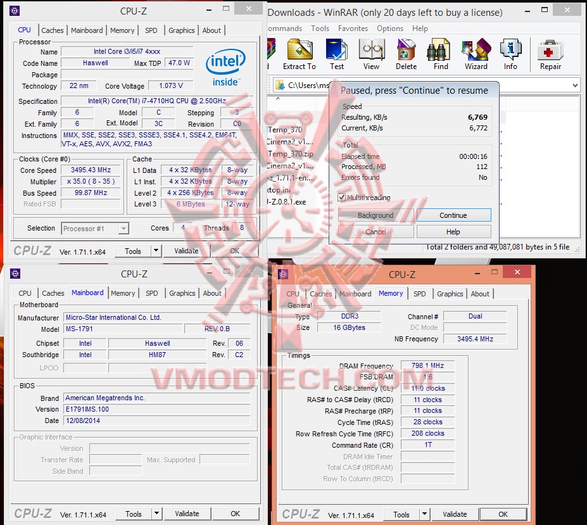Click Continue to resume the WinRAR test
This screenshot has width=587, height=525.
click(453, 215)
